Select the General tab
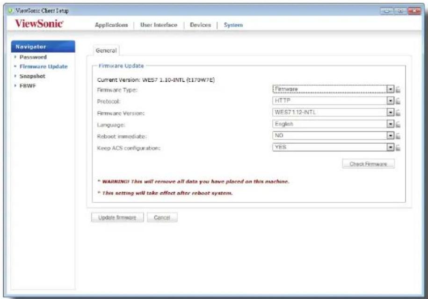The height and width of the screenshot is (299, 428). pyautogui.click(x=106, y=50)
